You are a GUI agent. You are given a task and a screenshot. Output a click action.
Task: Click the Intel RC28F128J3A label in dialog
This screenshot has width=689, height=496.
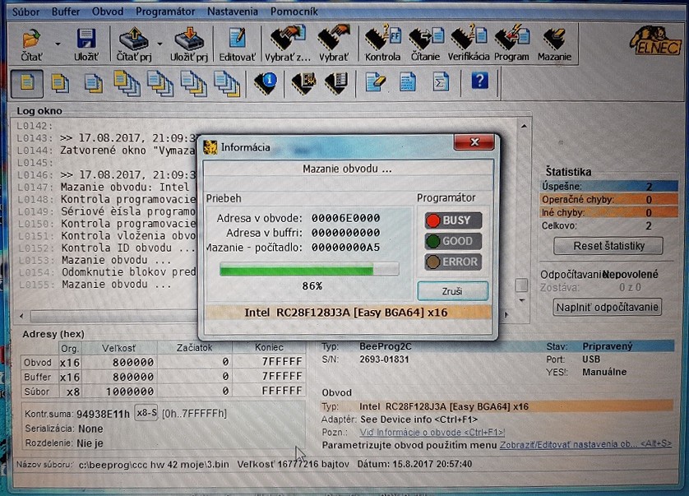(x=346, y=313)
